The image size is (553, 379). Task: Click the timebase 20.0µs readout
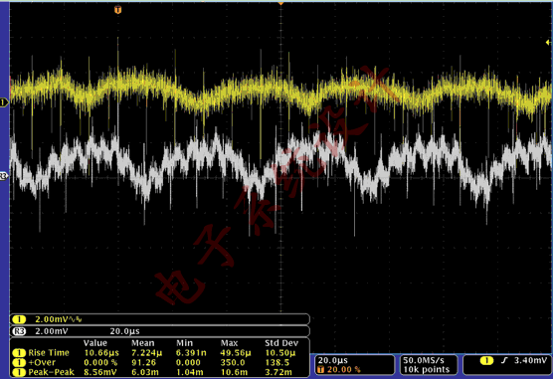click(333, 360)
